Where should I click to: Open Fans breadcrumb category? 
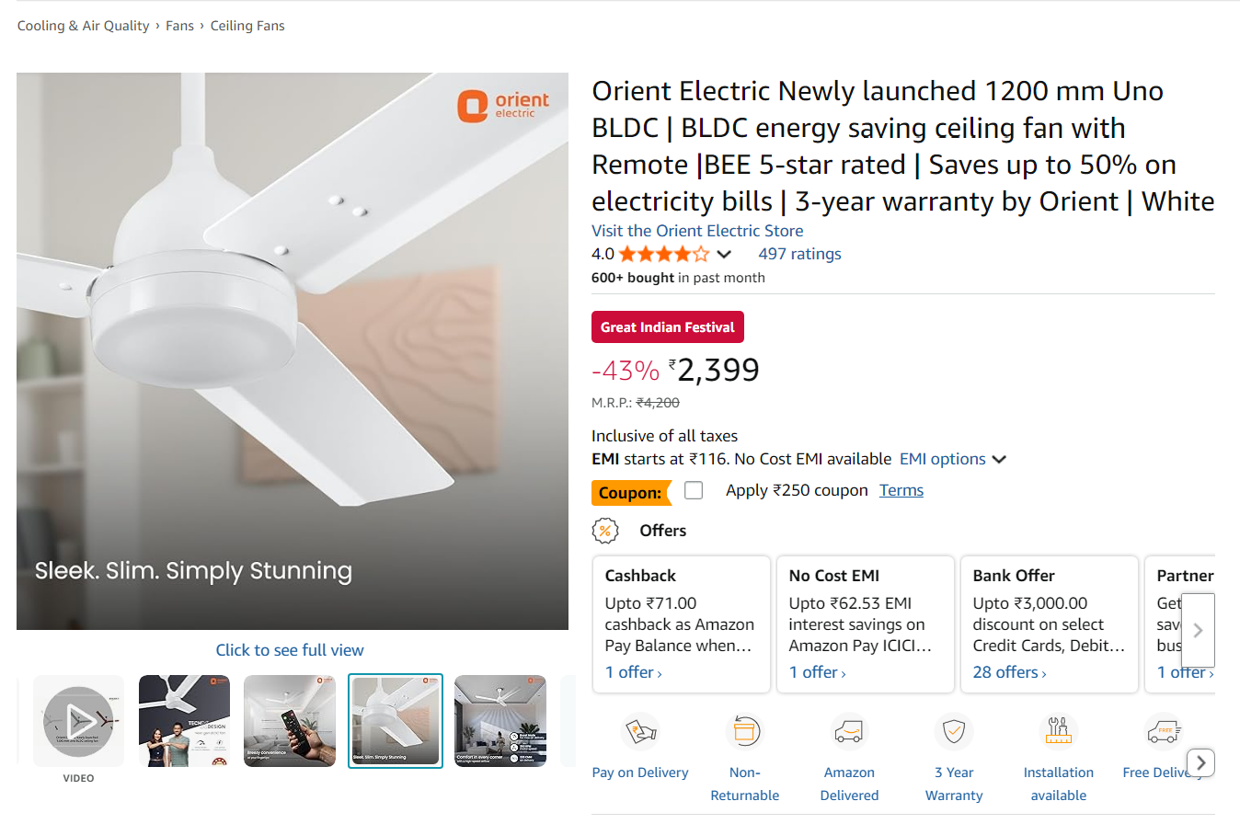[179, 26]
